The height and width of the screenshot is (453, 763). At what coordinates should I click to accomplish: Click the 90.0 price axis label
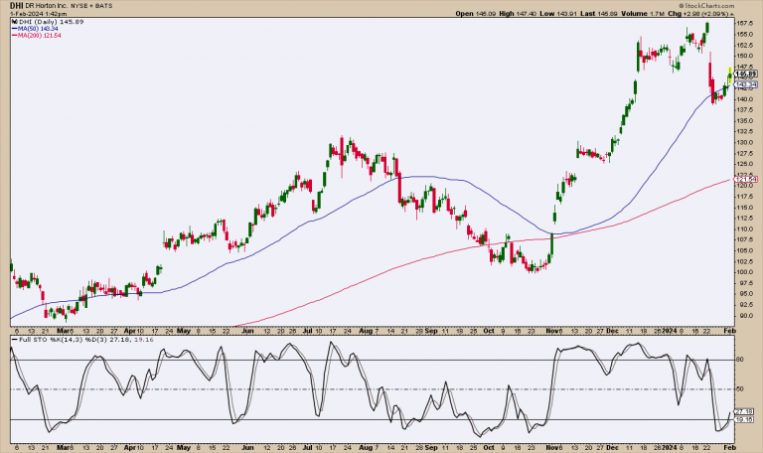744,315
